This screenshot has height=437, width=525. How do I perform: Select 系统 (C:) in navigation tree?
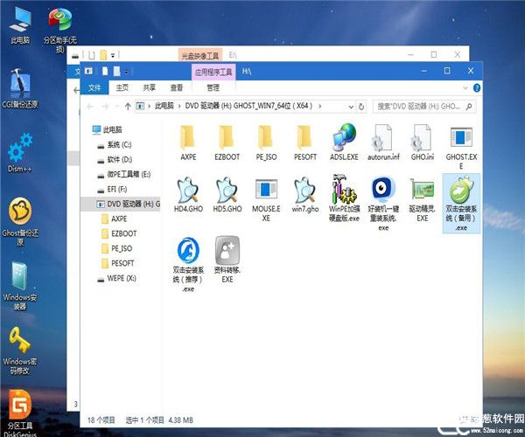118,144
